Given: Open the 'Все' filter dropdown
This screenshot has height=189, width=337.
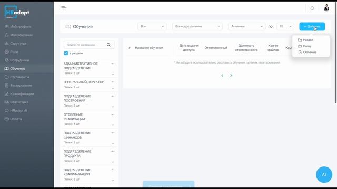Looking at the screenshot, I should [152, 26].
